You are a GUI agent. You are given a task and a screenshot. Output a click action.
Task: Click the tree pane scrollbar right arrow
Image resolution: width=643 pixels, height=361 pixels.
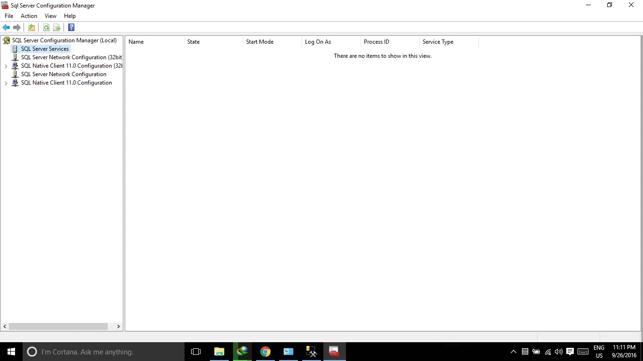118,326
